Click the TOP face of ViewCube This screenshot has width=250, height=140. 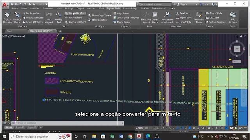click(x=237, y=49)
